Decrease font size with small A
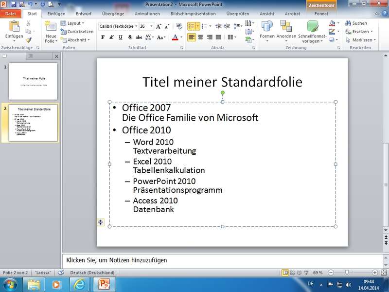Image resolution: width=389 pixels, height=292 pixels. coord(167,26)
